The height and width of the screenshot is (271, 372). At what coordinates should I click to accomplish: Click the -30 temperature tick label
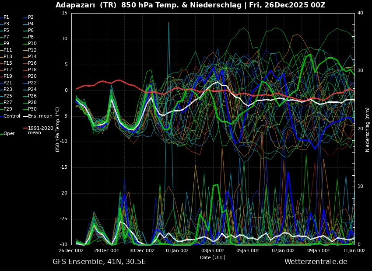tap(63, 245)
